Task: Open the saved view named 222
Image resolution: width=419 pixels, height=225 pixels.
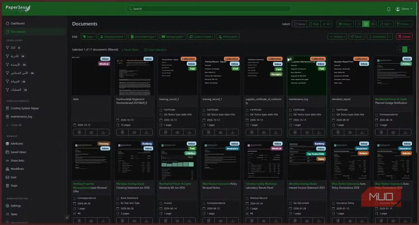Action: (13, 48)
